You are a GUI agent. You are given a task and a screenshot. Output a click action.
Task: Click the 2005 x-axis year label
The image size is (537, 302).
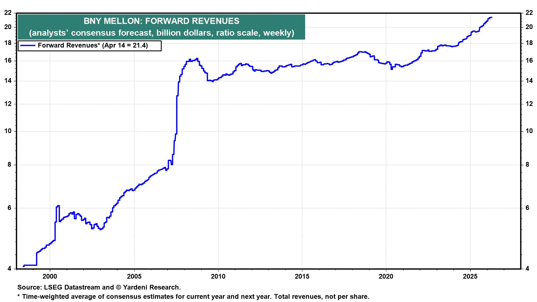tap(134, 277)
